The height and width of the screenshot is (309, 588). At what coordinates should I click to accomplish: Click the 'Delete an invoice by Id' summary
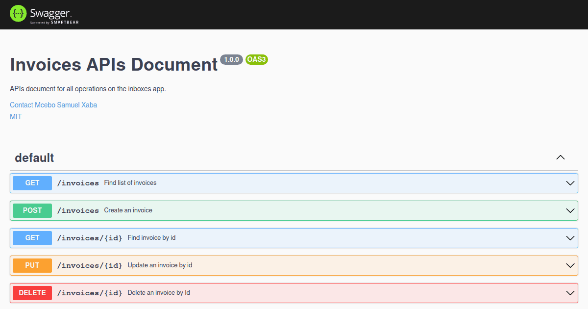[159, 292]
